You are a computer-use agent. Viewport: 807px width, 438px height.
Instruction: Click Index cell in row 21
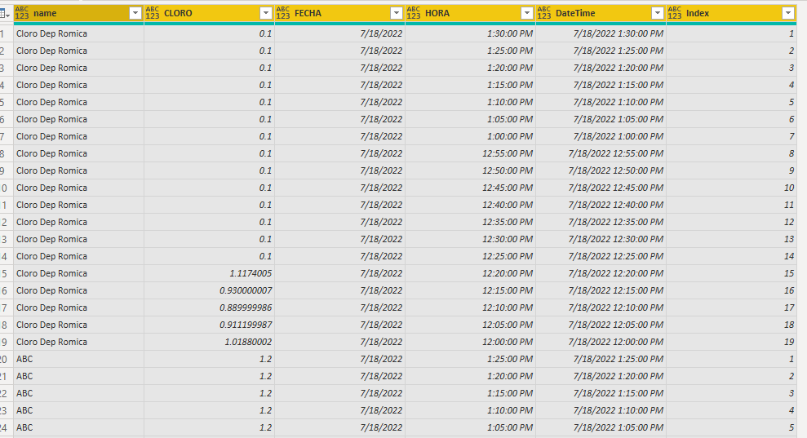pos(731,376)
